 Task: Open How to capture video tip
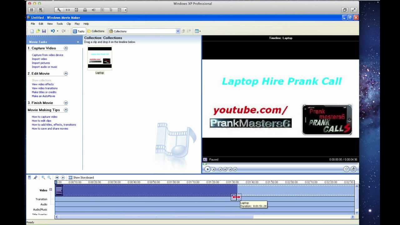click(x=45, y=117)
